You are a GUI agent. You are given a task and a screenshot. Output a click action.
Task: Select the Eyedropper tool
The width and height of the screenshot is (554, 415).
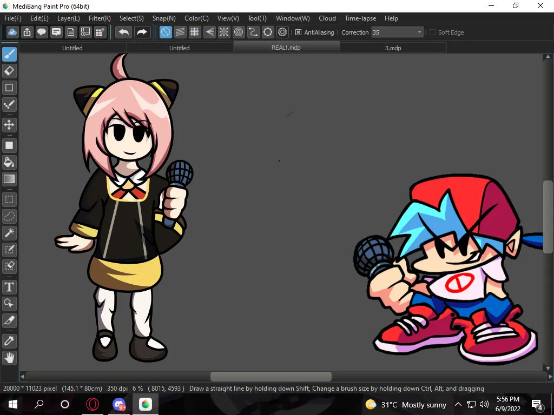click(x=9, y=340)
